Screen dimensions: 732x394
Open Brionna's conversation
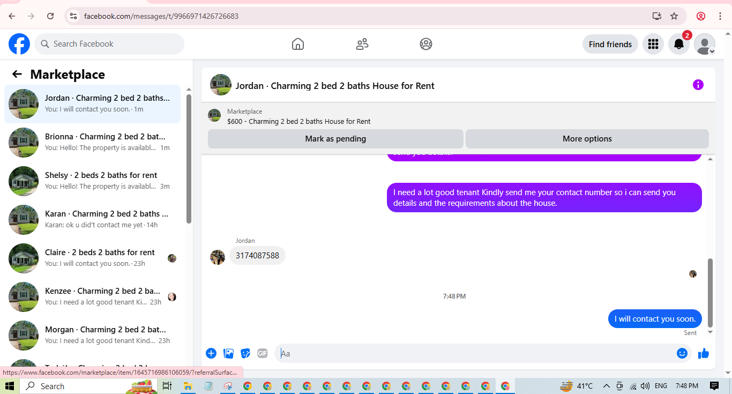coord(92,143)
